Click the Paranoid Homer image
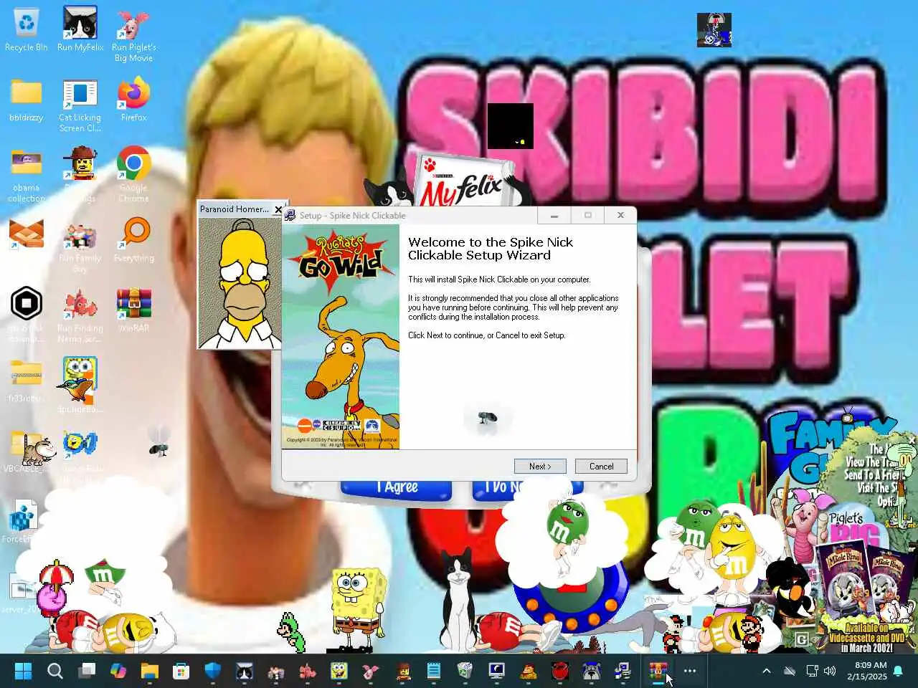 coord(240,282)
